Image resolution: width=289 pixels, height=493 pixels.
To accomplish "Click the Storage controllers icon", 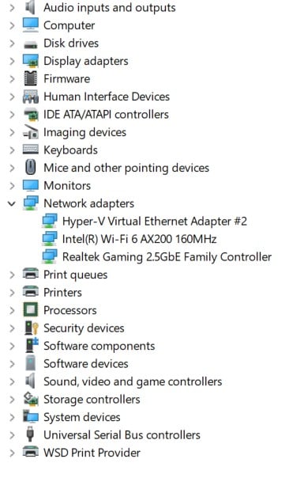I will click(31, 399).
